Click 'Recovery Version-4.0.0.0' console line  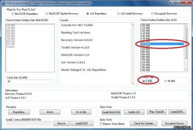click(x=77, y=40)
